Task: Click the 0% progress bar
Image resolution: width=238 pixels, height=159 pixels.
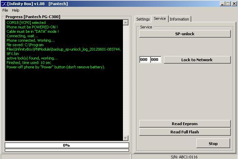Action: pyautogui.click(x=67, y=145)
